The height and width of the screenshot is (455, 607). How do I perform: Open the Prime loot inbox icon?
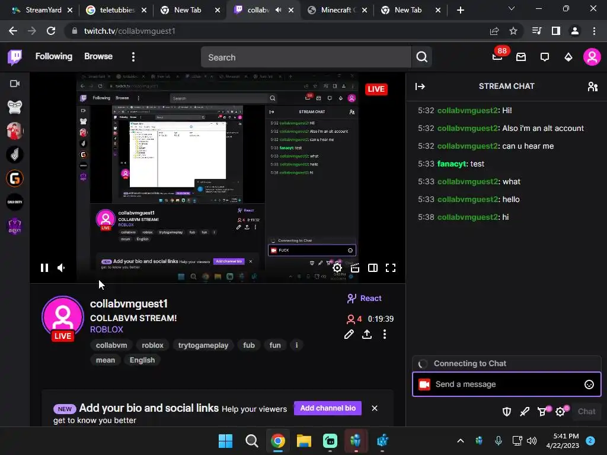click(x=521, y=57)
